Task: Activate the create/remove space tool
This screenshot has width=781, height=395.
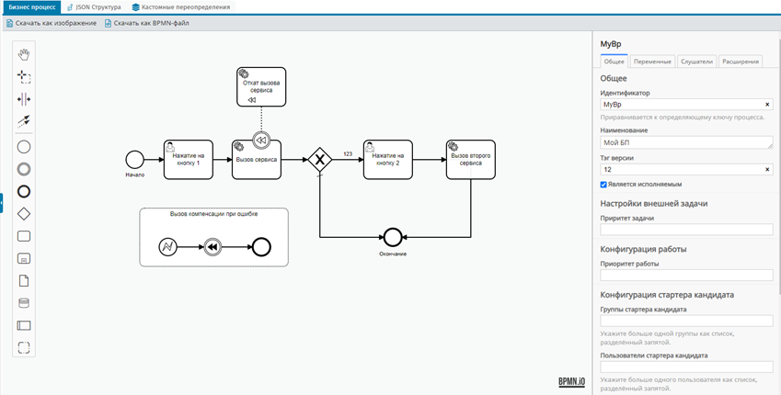Action: pyautogui.click(x=24, y=99)
